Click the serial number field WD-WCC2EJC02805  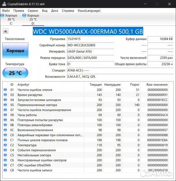pos(90,45)
